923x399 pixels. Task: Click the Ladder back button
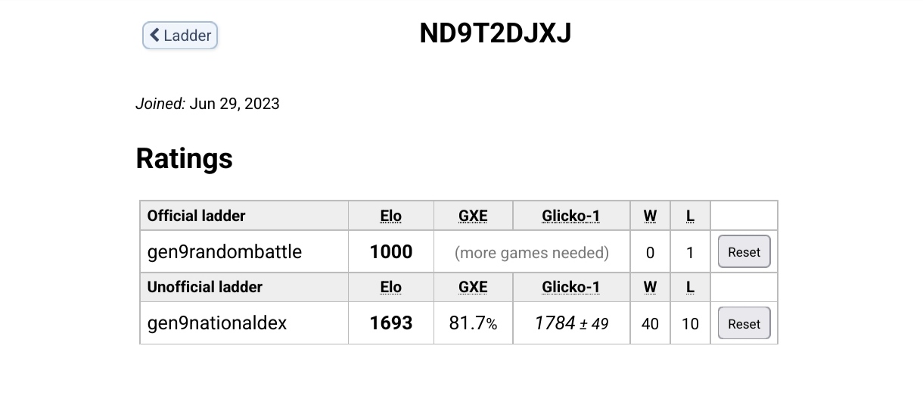[x=180, y=36]
